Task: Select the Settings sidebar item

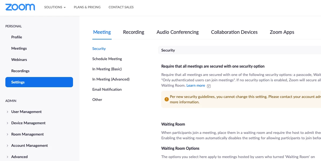Action: pyautogui.click(x=39, y=82)
